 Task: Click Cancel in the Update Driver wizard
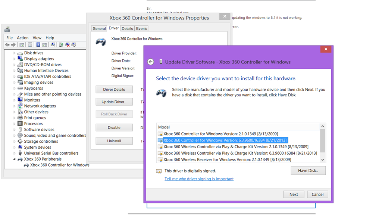(317, 194)
